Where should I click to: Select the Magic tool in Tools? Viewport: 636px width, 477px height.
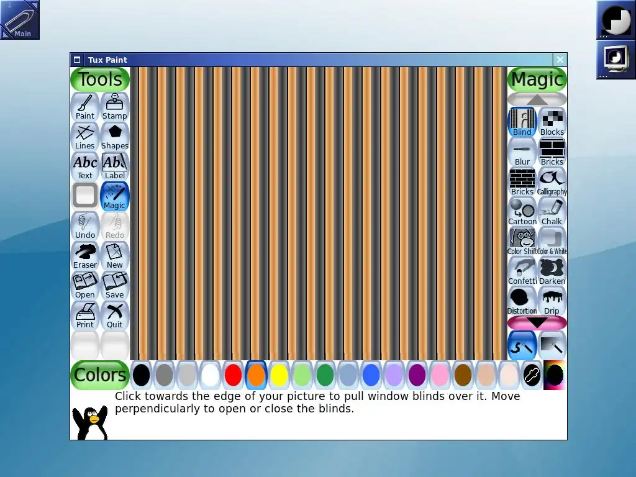pos(114,196)
